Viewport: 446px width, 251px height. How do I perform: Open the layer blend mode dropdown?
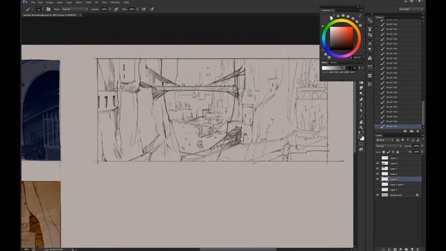(389, 146)
